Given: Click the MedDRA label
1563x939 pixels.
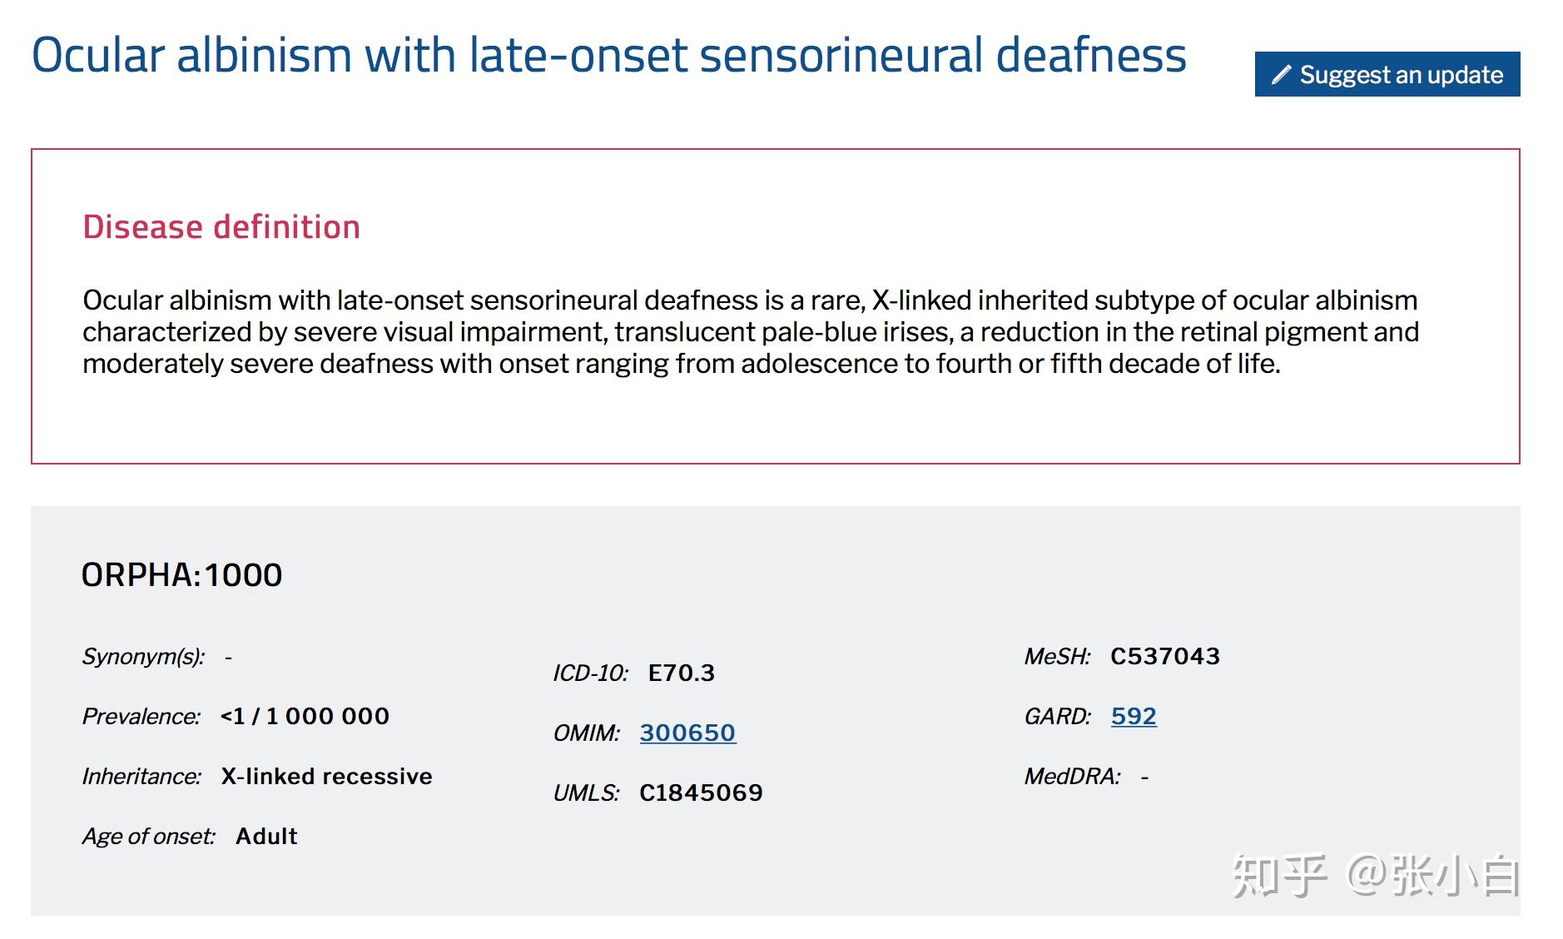Looking at the screenshot, I should 1072,776.
